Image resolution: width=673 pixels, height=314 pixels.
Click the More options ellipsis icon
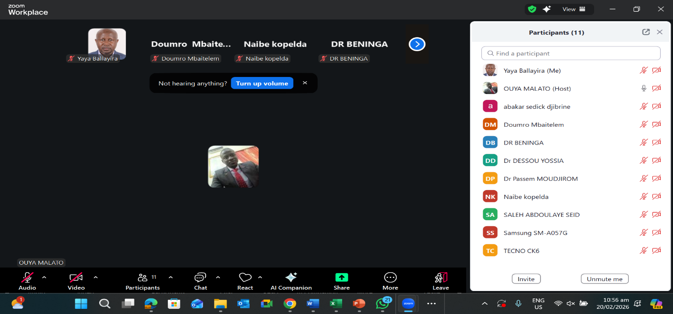tap(390, 277)
